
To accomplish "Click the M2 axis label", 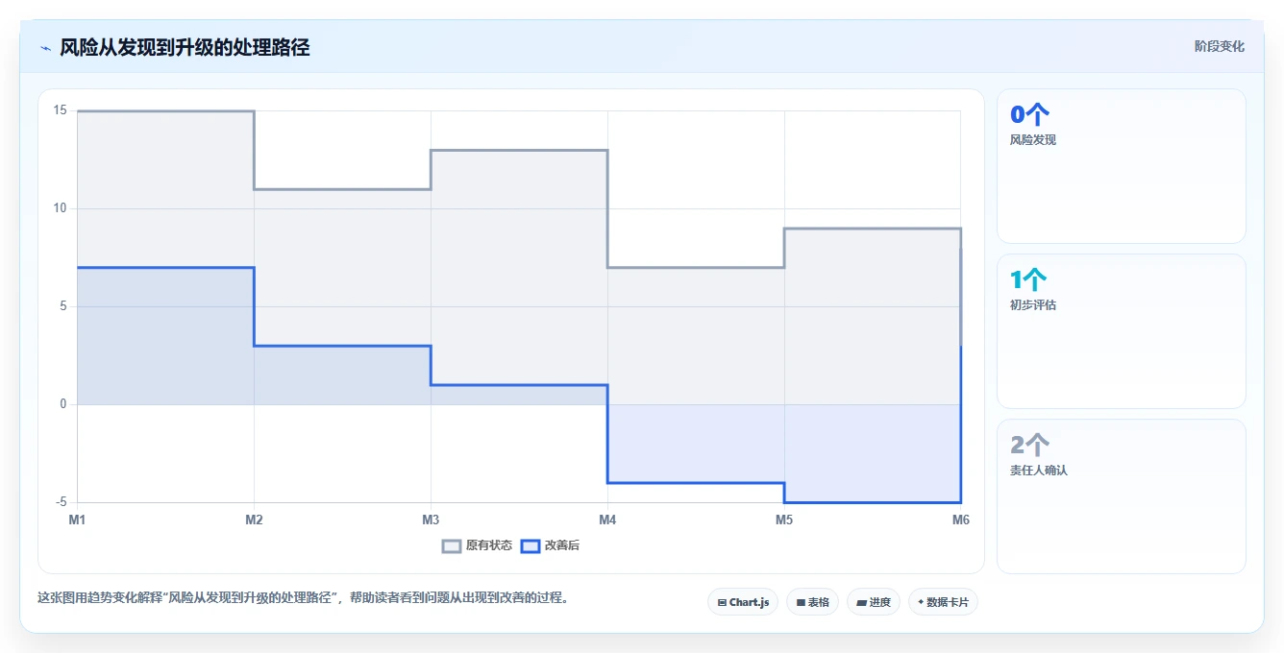I will click(254, 520).
